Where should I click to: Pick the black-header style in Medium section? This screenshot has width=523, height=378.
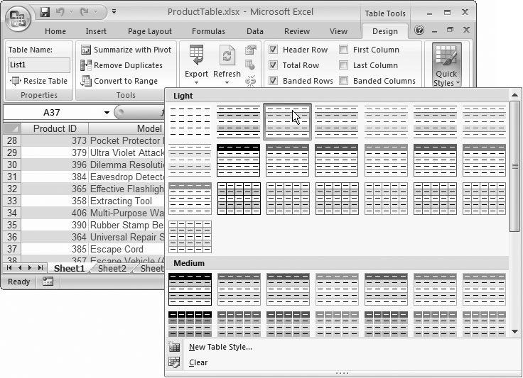point(190,289)
